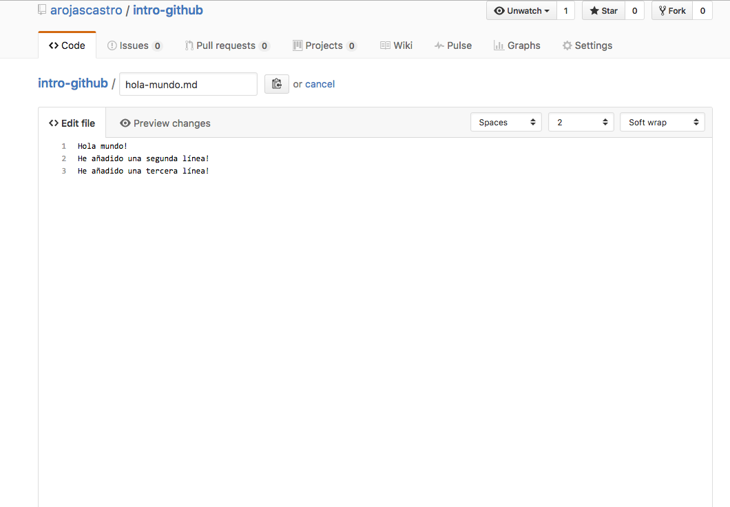Switch to the Preview changes tab
The image size is (730, 507).
tap(165, 123)
